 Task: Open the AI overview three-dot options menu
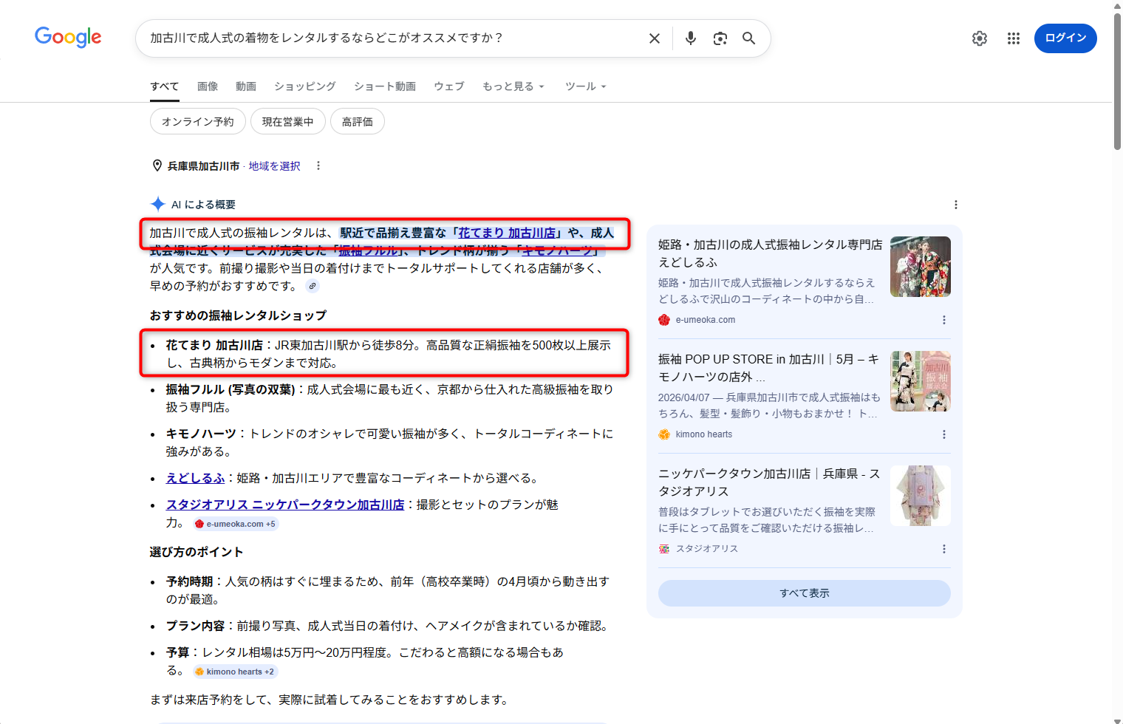point(956,205)
